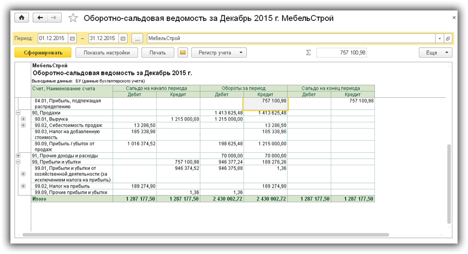Select row 84.01 Прибыль, подлежащая распределению
Viewport: 468px width, 254px height.
(x=72, y=103)
